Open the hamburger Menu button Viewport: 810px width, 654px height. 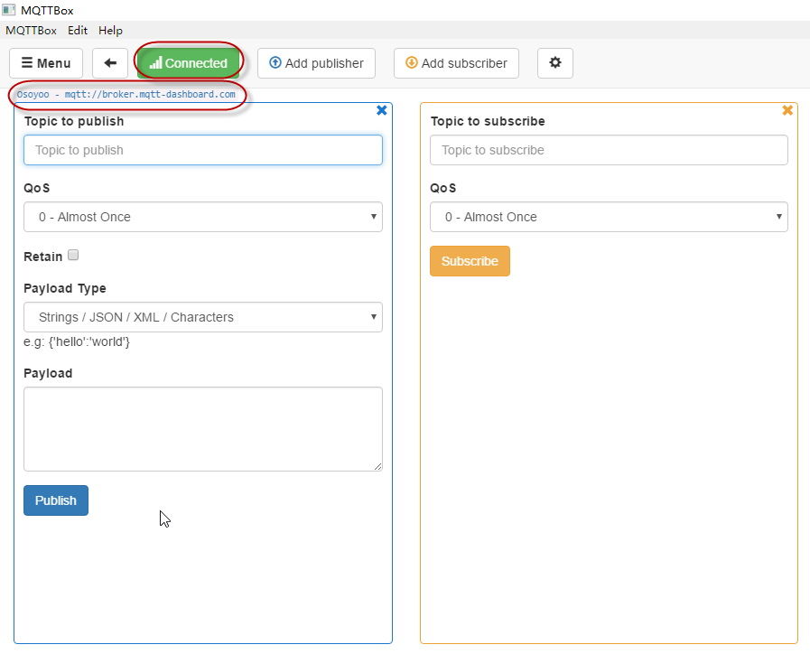click(46, 63)
